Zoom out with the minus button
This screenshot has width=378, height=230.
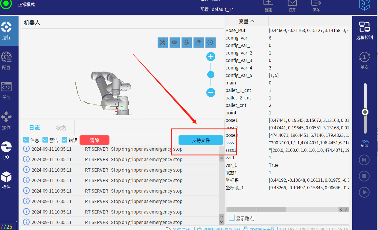pos(211,93)
